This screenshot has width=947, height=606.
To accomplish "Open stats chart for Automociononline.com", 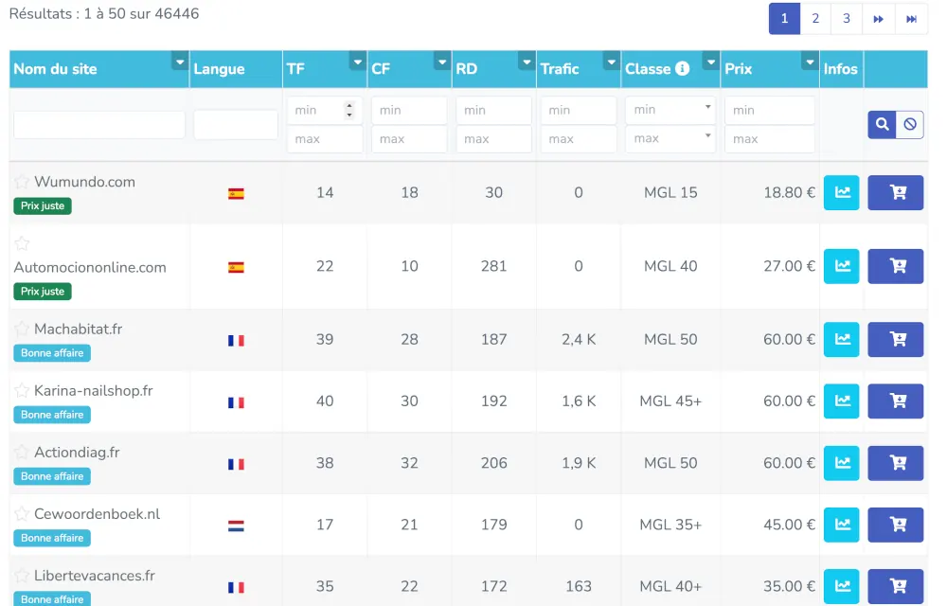I will [x=841, y=266].
